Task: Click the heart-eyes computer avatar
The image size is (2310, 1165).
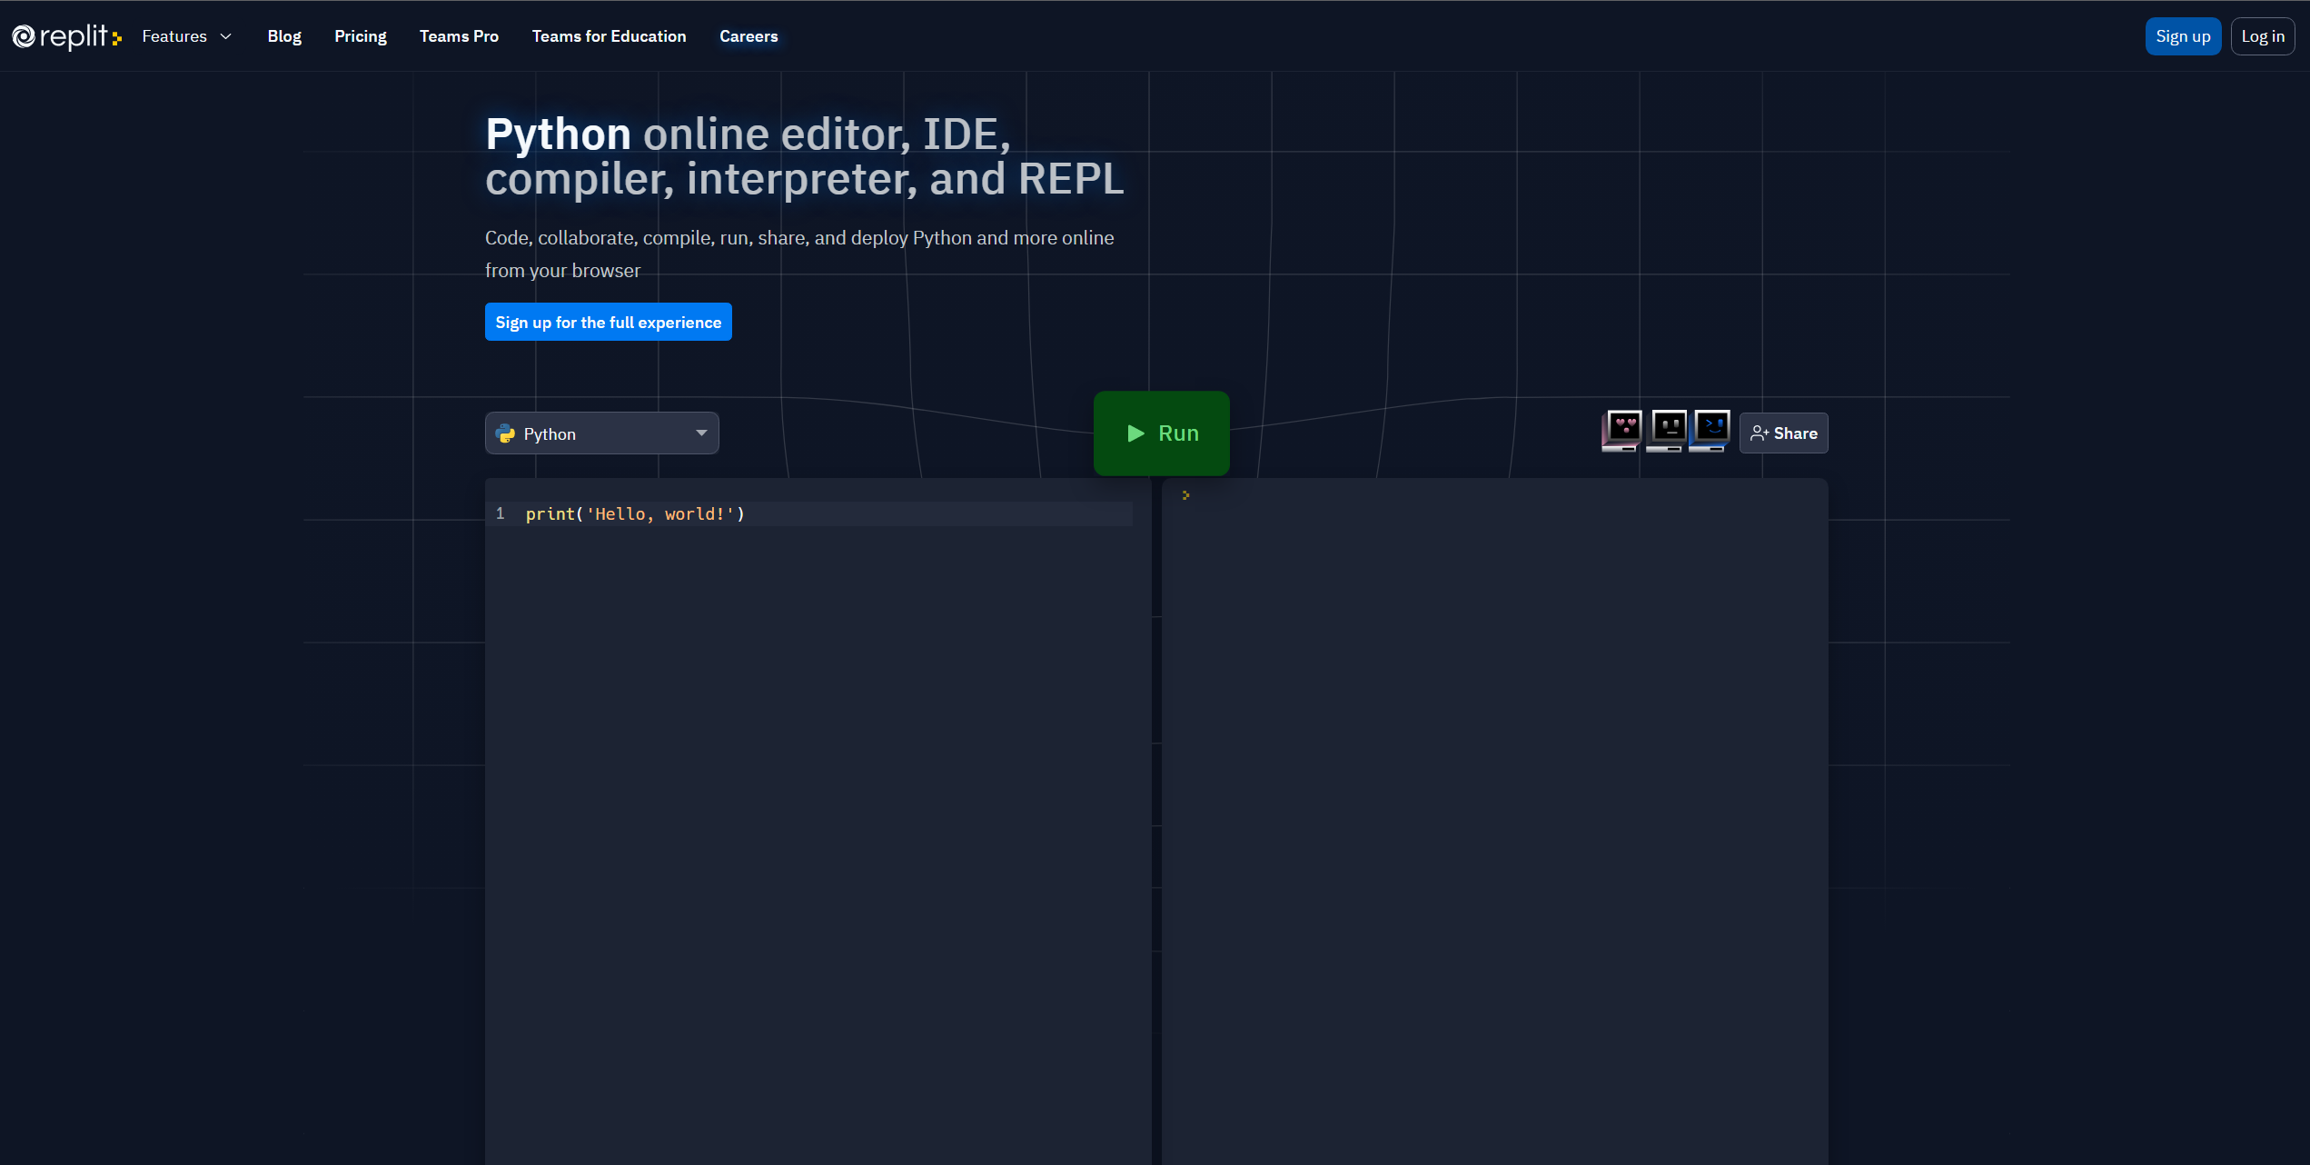Action: pyautogui.click(x=1621, y=431)
